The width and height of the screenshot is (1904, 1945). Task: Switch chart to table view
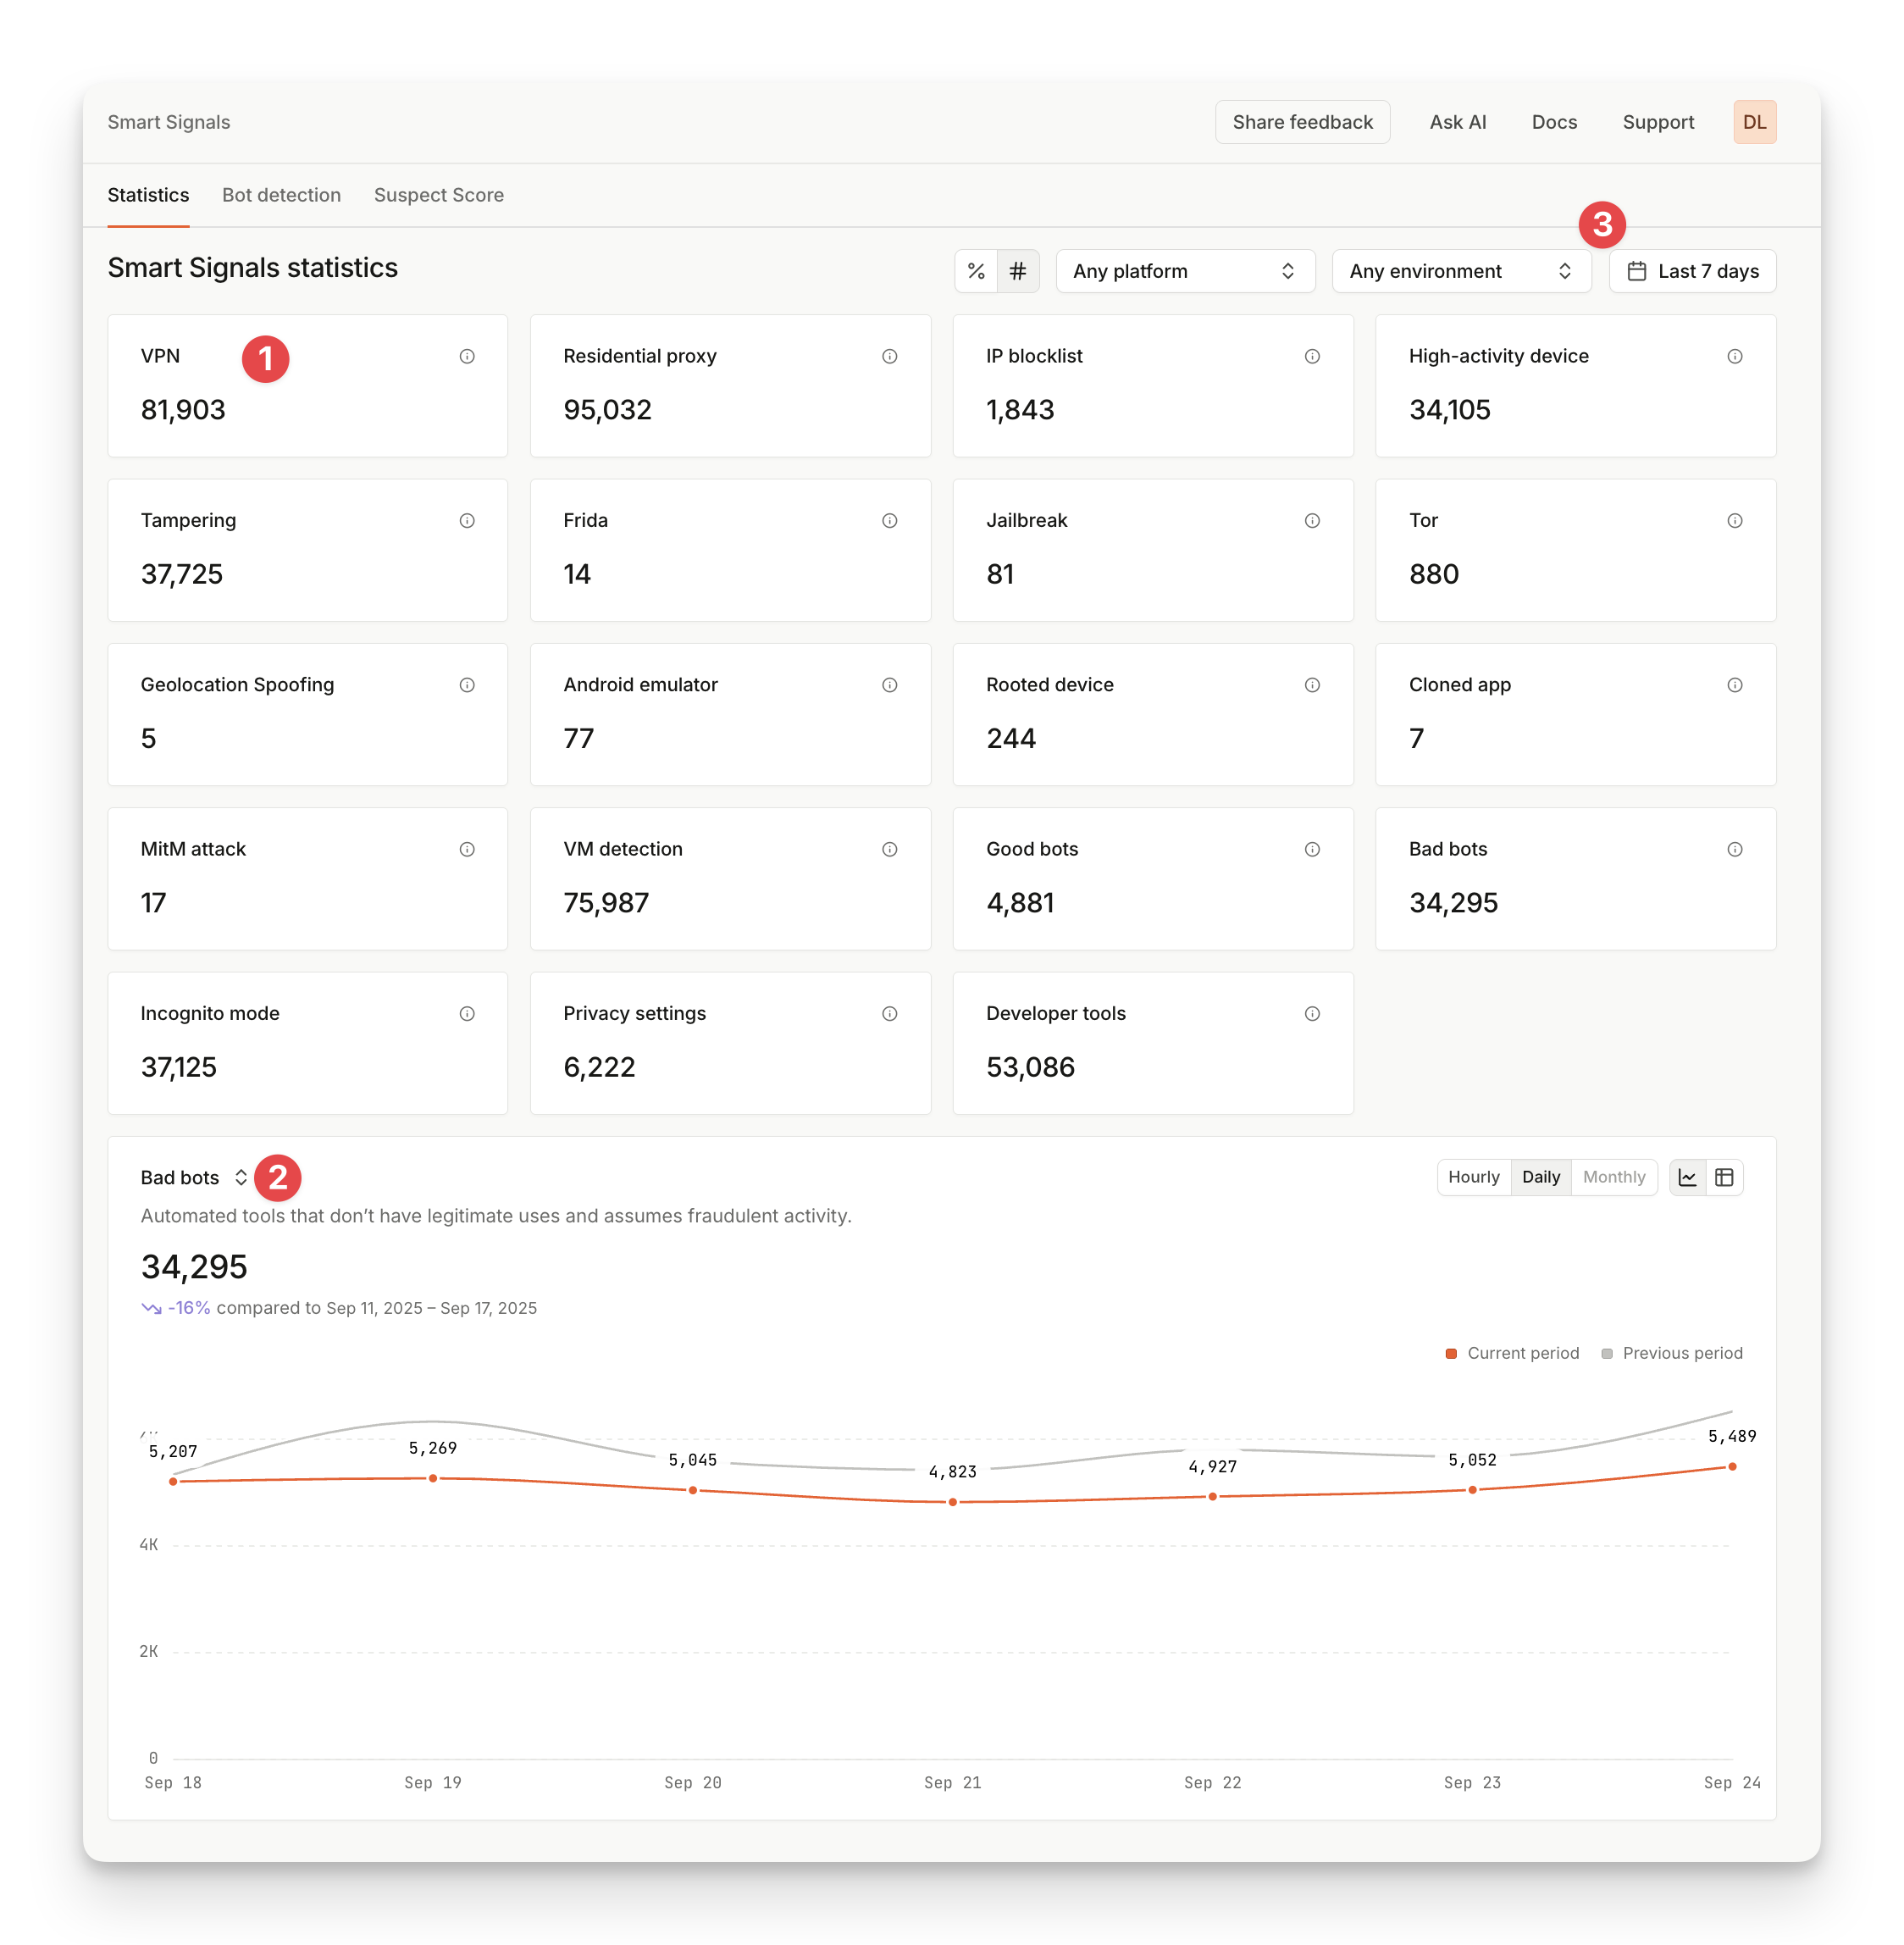tap(1723, 1177)
